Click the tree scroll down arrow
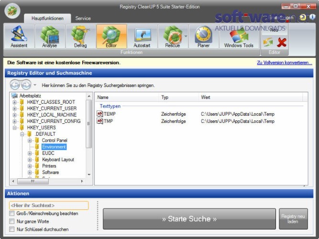Screen dimensions: 319x239 [x=89, y=174]
